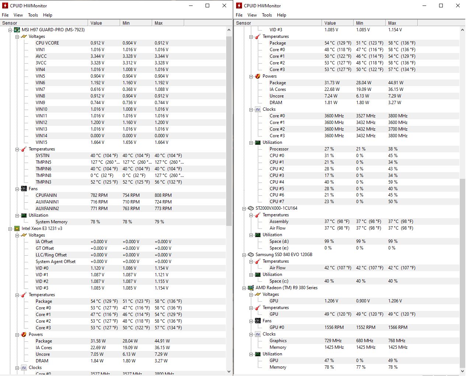Click the Samsung SSD 840 EVO drive icon
The width and height of the screenshot is (466, 376).
pyautogui.click(x=251, y=255)
